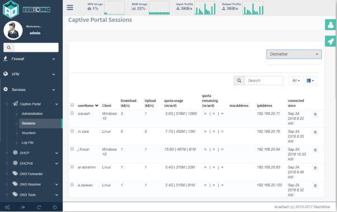Click the sidebar search magnifier icon
337x212 pixels.
click(x=9, y=47)
